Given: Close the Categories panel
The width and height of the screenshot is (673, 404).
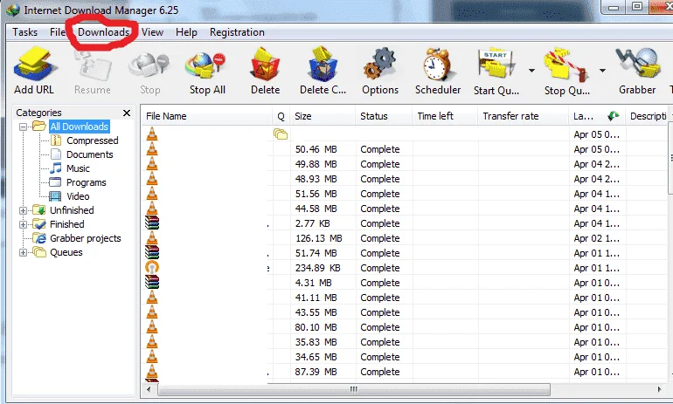Looking at the screenshot, I should (x=127, y=113).
